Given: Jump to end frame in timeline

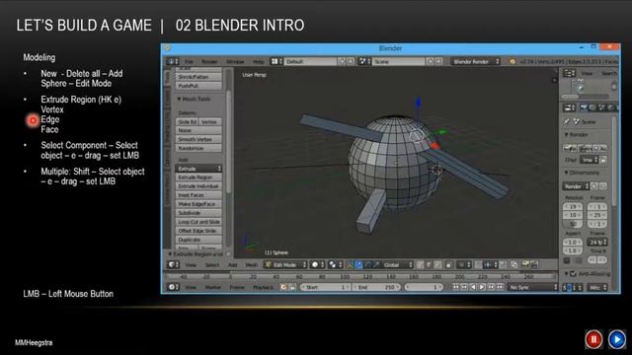Looking at the screenshot, I should pos(500,287).
